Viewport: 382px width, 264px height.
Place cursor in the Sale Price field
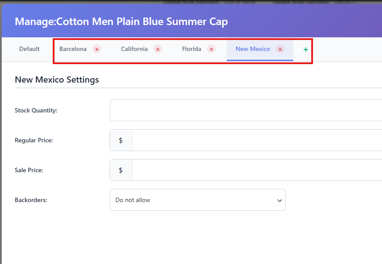click(x=257, y=170)
